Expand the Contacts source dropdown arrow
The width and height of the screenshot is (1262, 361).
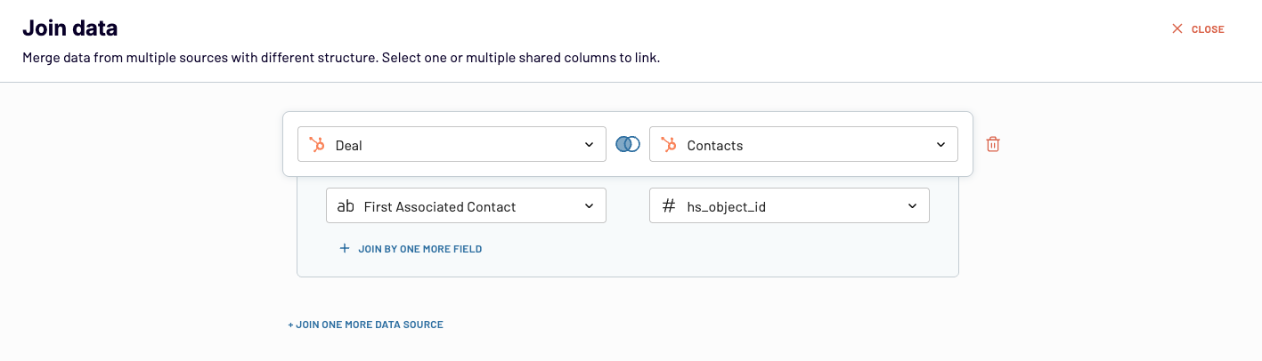pos(941,144)
